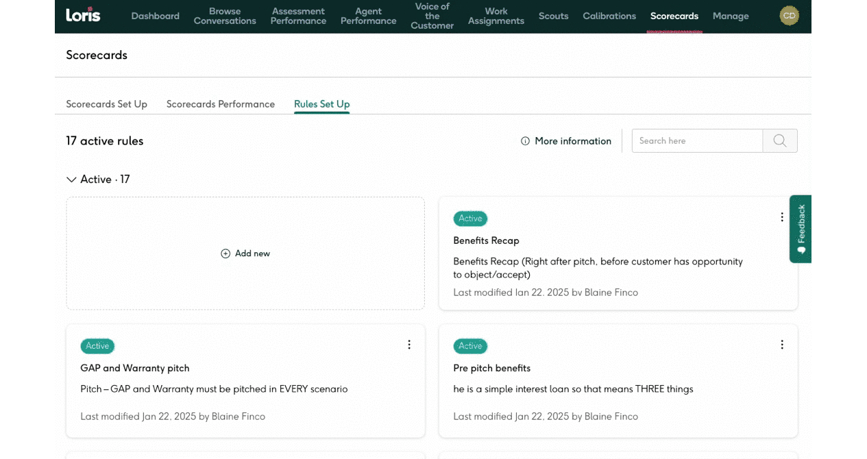Open Calibrations page

pos(609,16)
